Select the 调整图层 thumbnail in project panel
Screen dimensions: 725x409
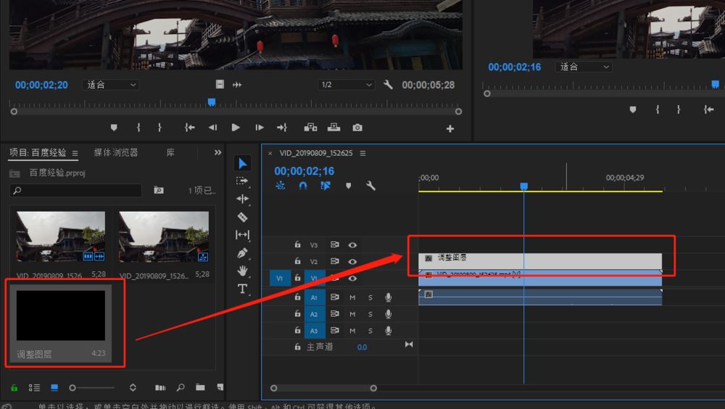61,316
